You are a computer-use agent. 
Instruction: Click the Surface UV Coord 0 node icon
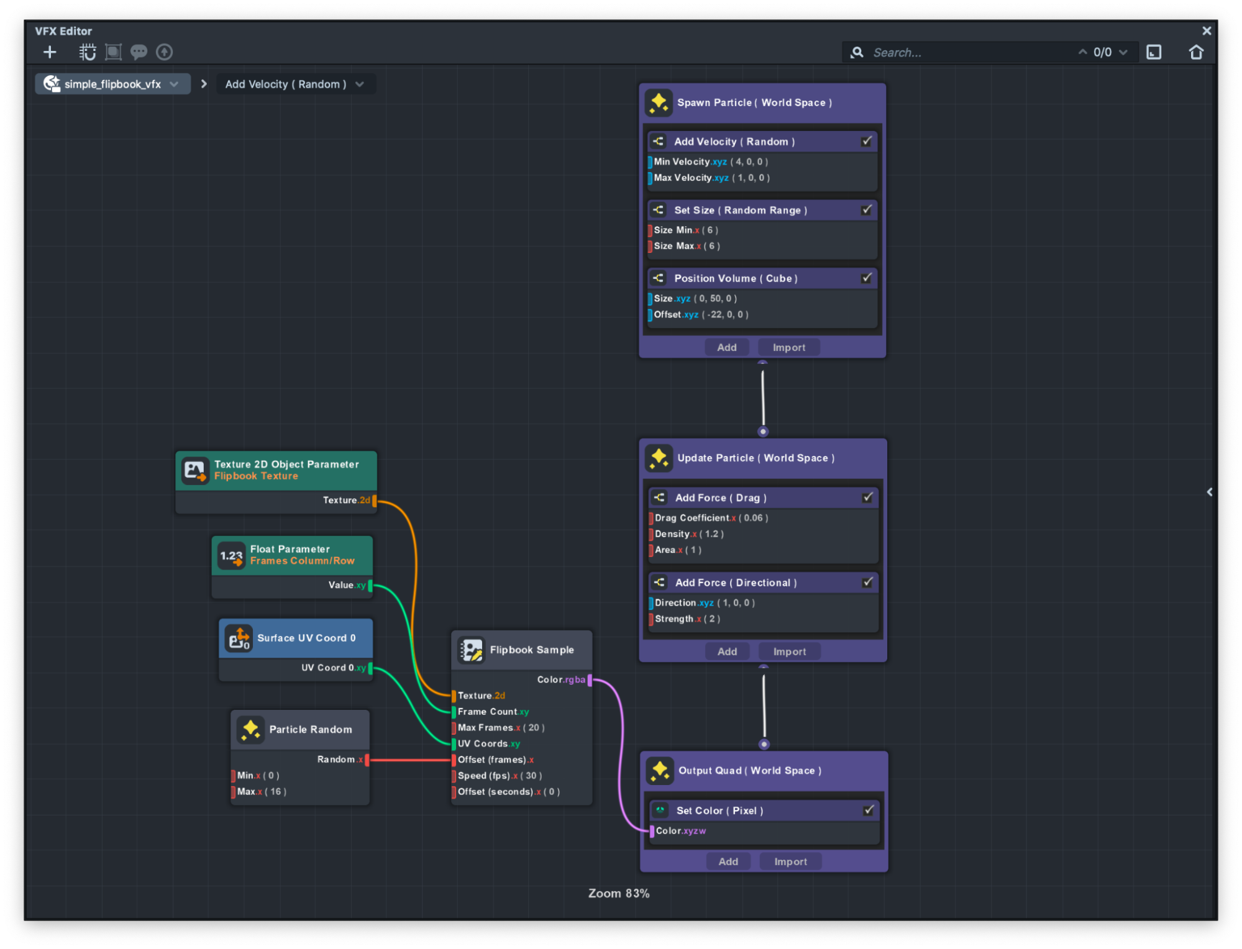click(239, 638)
